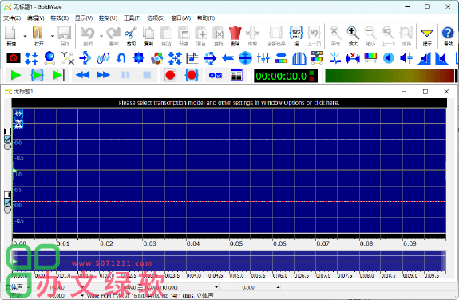Click the green-to-red level meter bar
Screen dimensions: 459x300
(390, 76)
